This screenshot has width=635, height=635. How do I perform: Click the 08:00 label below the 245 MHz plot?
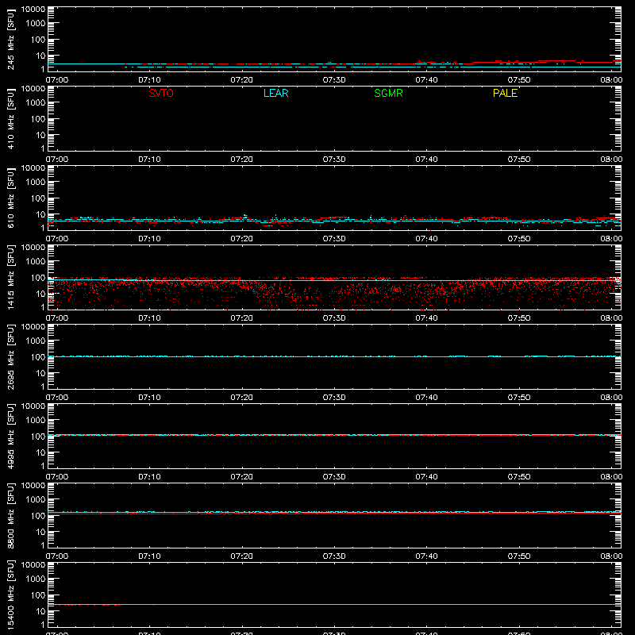(611, 80)
